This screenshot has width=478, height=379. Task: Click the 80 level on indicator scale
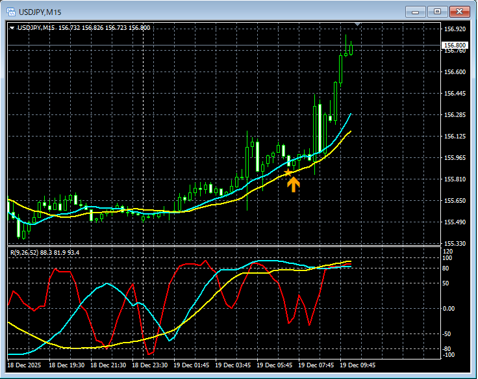(446, 268)
